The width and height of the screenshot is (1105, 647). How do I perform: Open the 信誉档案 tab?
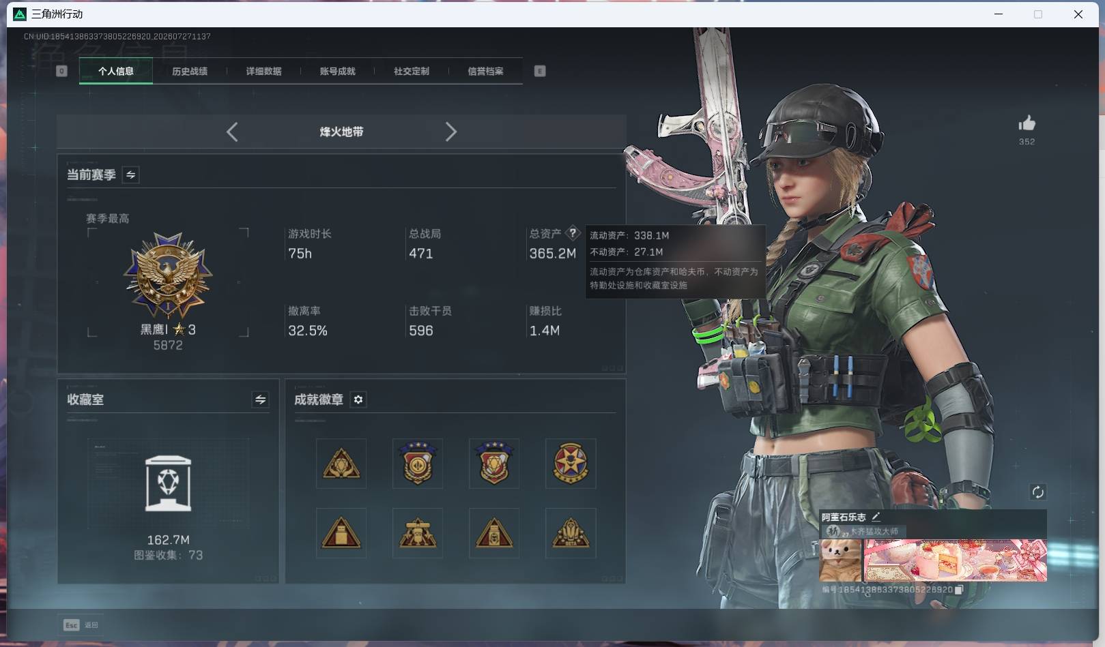pyautogui.click(x=485, y=71)
